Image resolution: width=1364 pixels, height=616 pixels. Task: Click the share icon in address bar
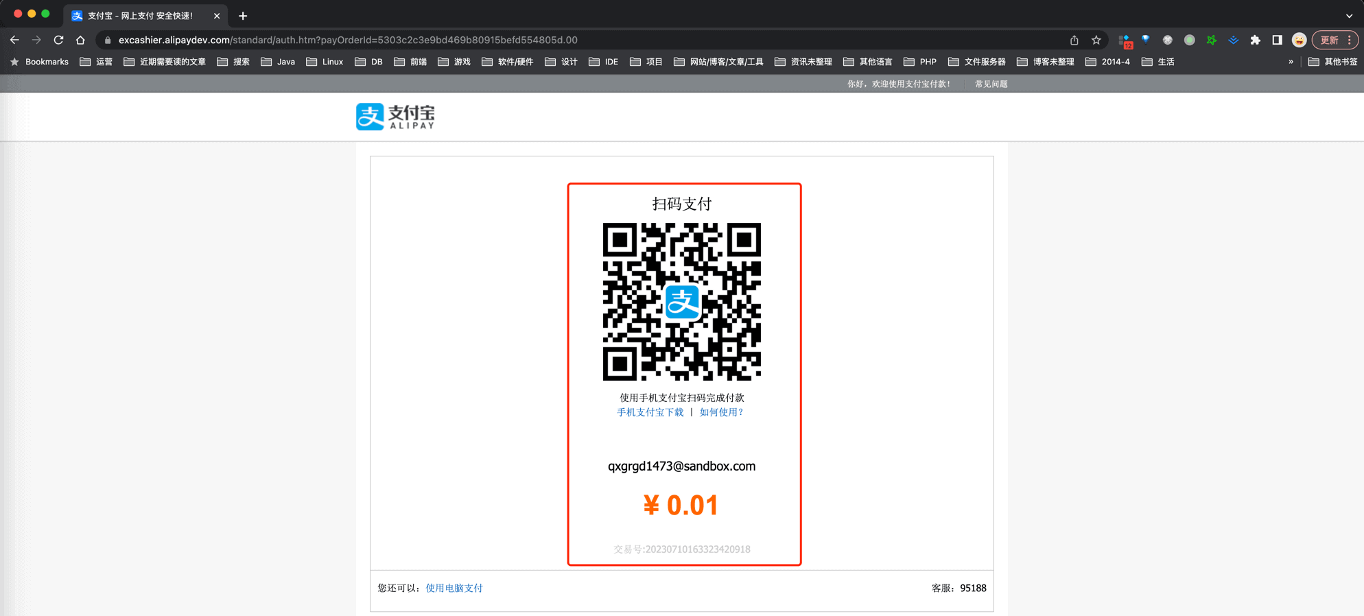click(1074, 40)
